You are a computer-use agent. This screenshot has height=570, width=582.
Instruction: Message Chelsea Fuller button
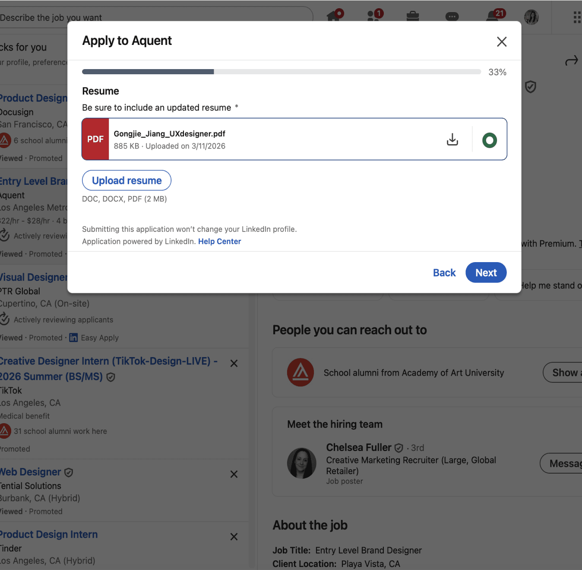561,463
